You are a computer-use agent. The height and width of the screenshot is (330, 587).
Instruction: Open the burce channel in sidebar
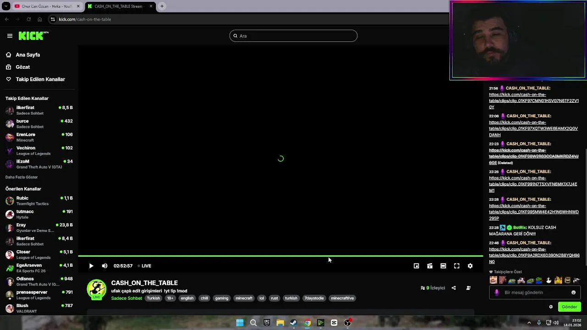click(x=39, y=124)
